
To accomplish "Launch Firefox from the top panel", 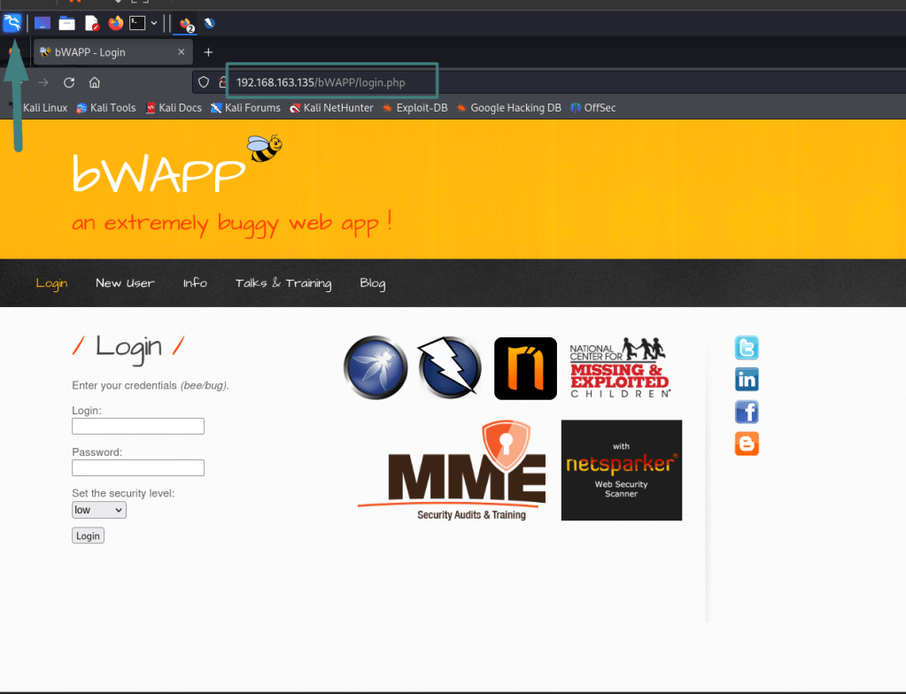I will (x=115, y=23).
